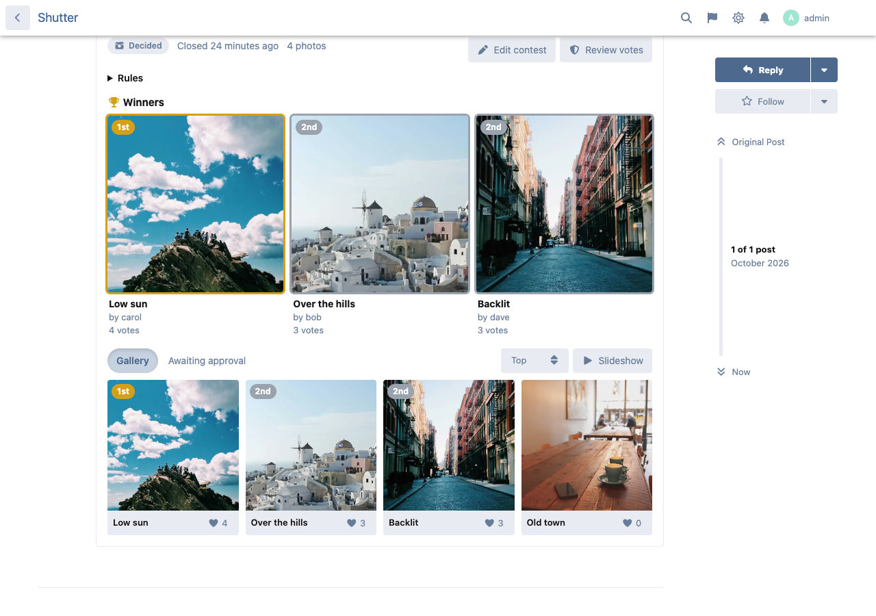Open the Over the hills gallery thumbnail

[311, 445]
